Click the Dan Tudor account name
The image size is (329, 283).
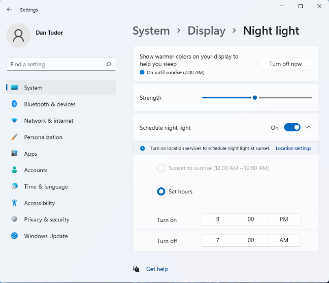[x=49, y=33]
